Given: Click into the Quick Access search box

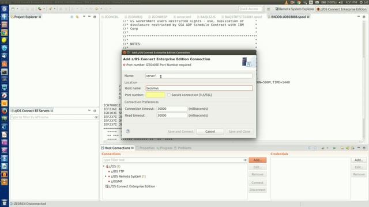Looking at the screenshot, I should 250,9.
